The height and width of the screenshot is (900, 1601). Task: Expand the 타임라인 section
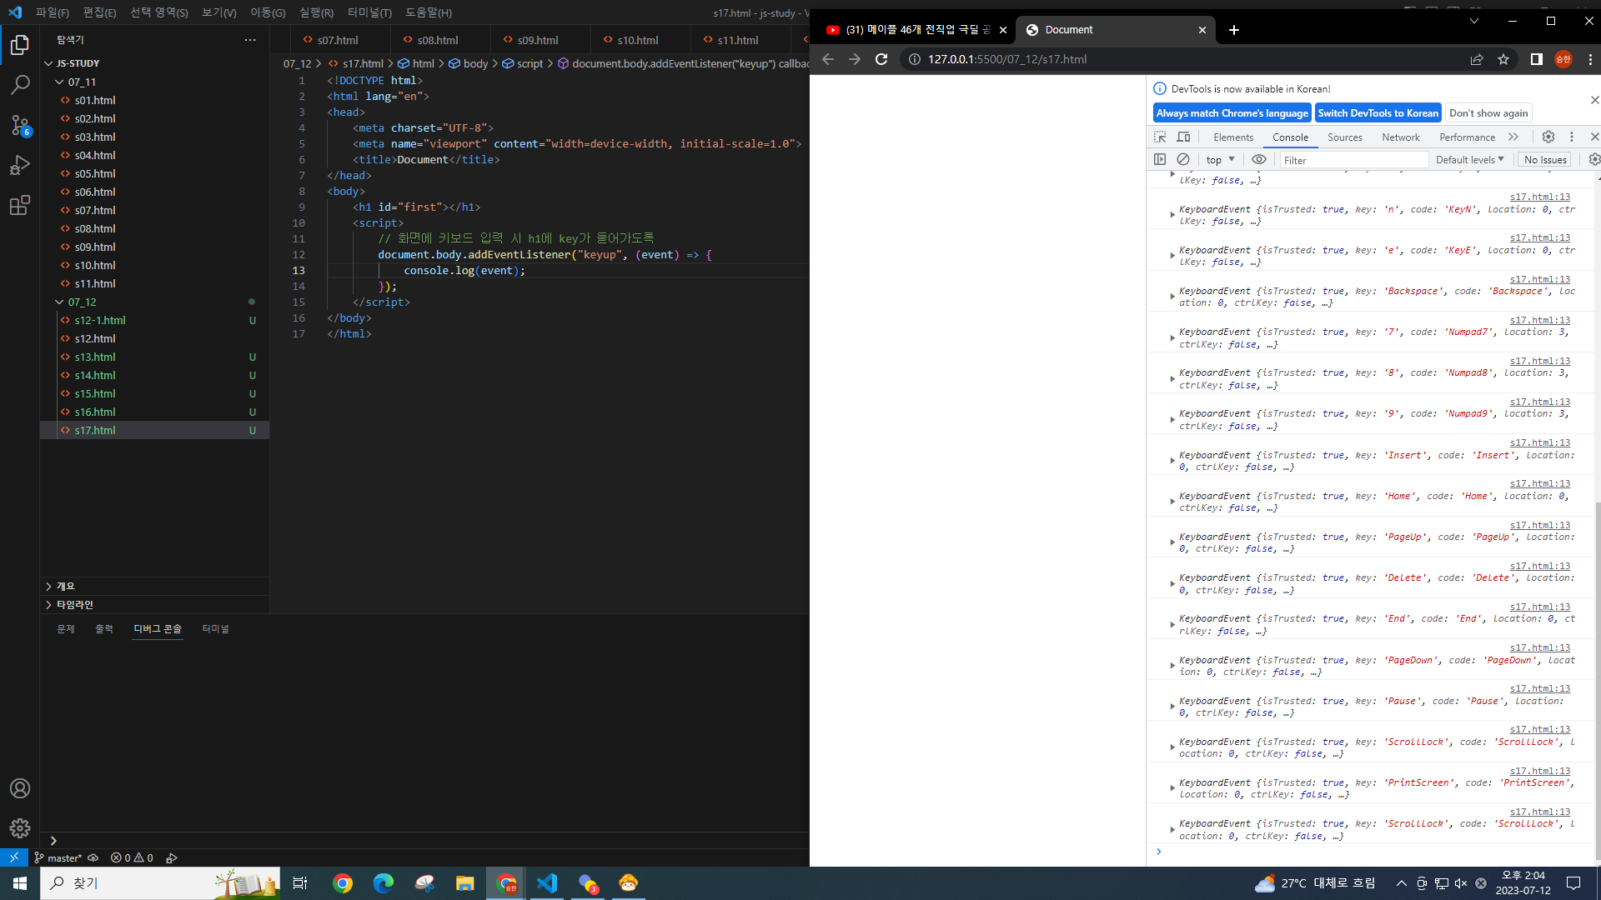(74, 604)
